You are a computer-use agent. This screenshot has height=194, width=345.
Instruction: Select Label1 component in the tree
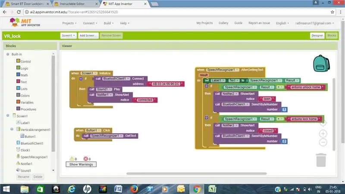(x=23, y=123)
